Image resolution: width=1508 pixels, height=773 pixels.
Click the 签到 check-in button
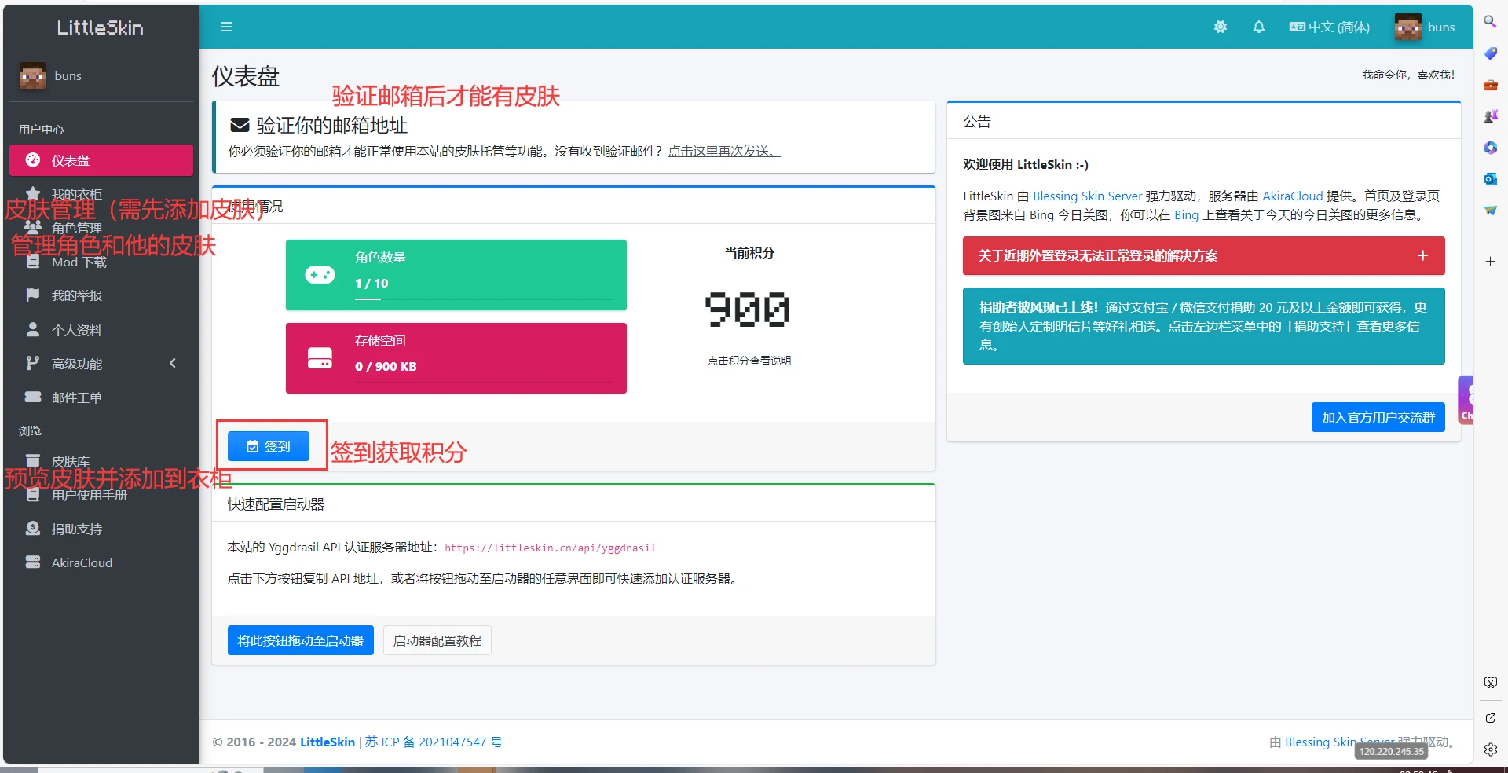click(269, 446)
